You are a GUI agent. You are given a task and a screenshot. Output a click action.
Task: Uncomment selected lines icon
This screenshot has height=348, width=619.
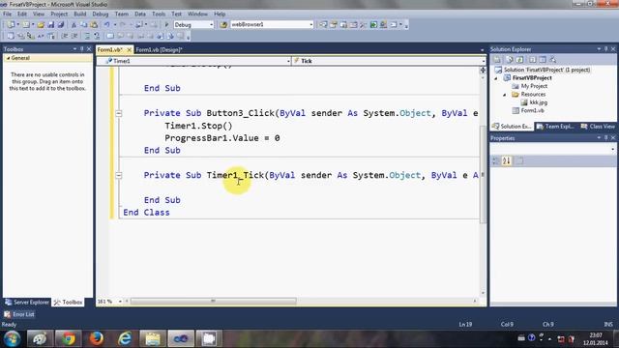(x=97, y=37)
